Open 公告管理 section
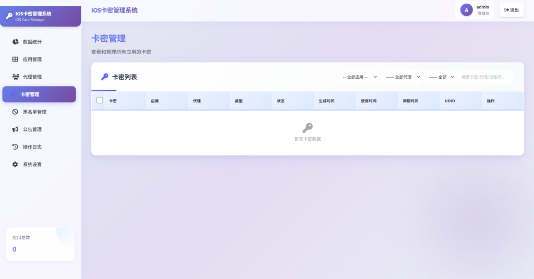534x279 pixels. (39, 129)
